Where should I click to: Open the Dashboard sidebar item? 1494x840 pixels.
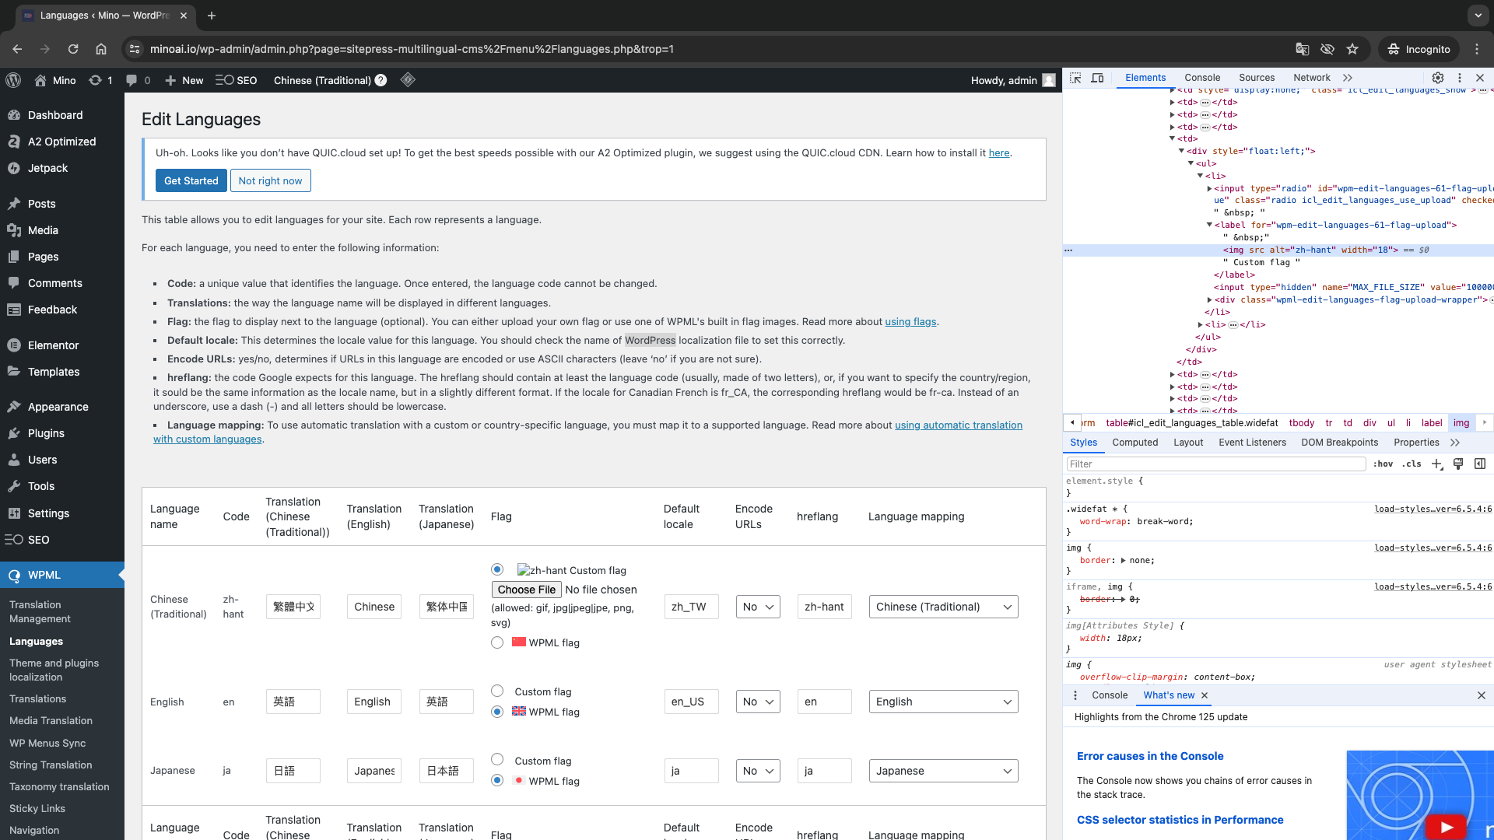[54, 115]
